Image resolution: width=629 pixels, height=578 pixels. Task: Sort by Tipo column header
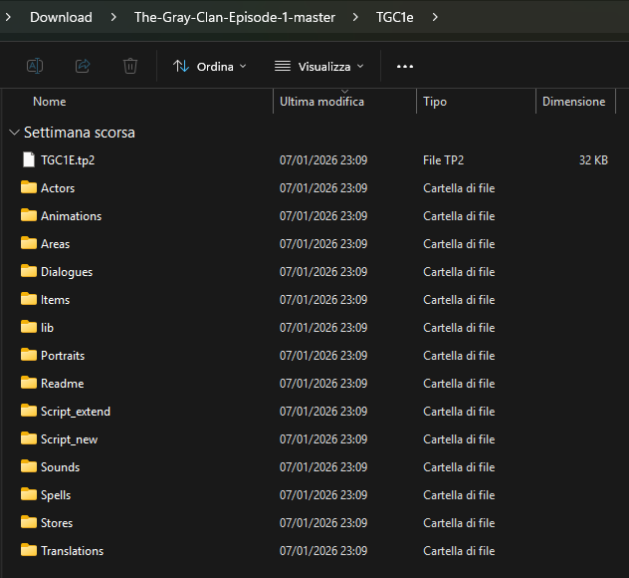point(435,102)
